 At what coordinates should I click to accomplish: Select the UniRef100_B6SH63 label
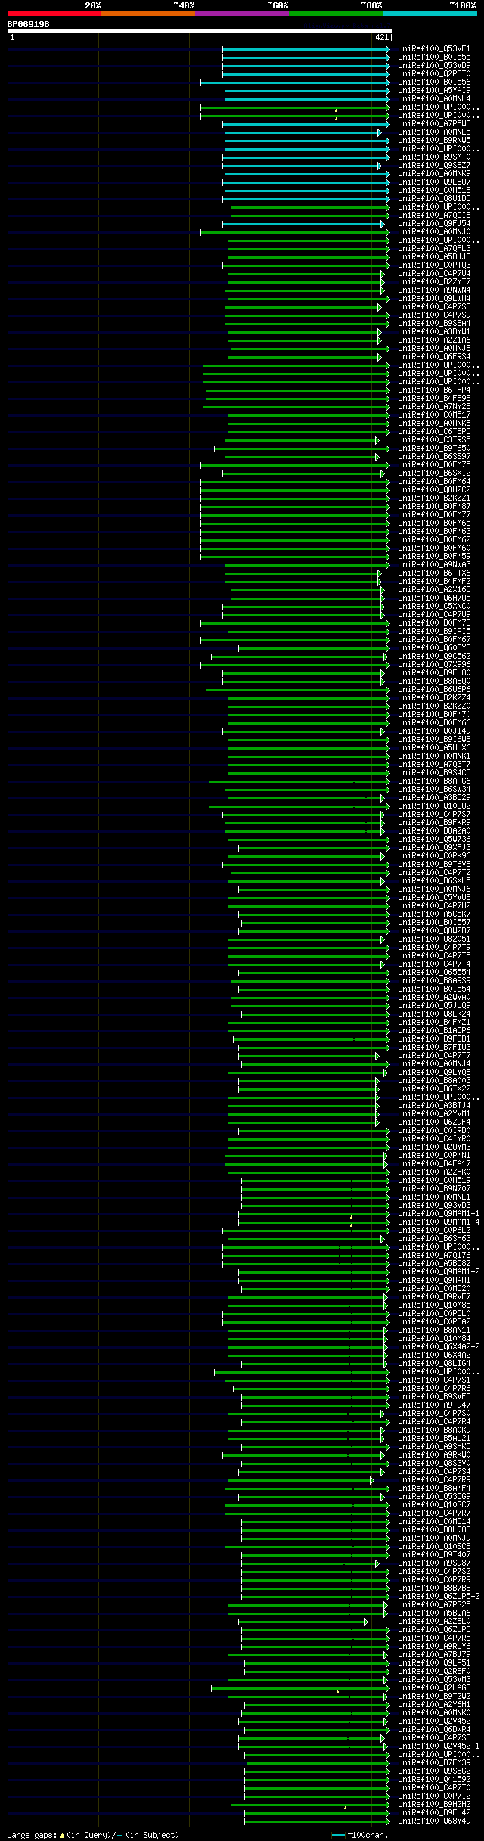(434, 1239)
